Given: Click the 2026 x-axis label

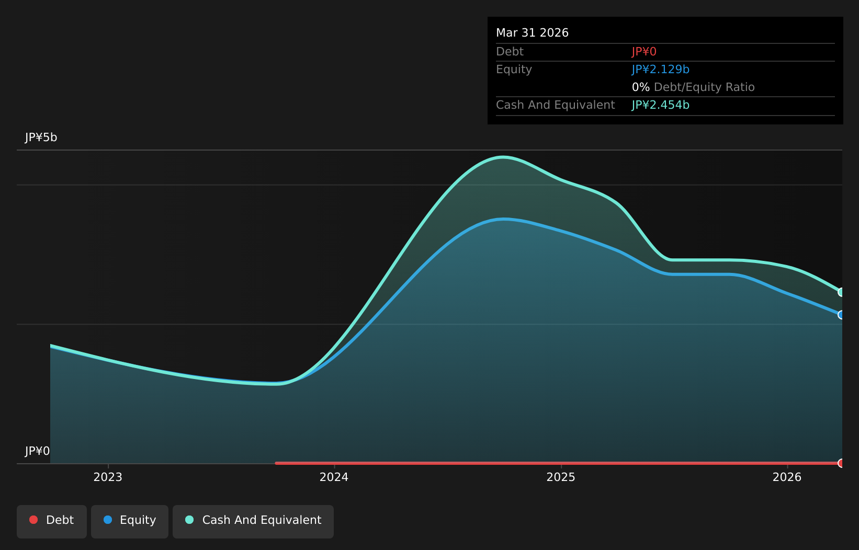Looking at the screenshot, I should (x=787, y=477).
